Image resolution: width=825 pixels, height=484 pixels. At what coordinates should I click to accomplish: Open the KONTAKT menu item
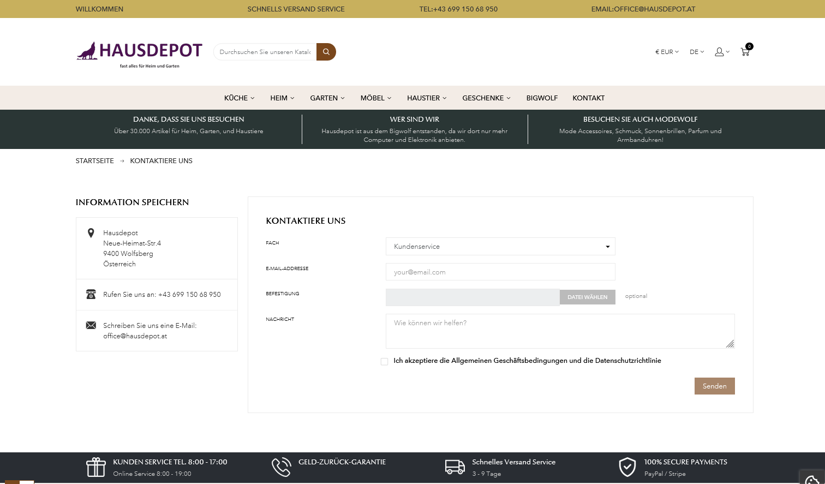coord(588,98)
